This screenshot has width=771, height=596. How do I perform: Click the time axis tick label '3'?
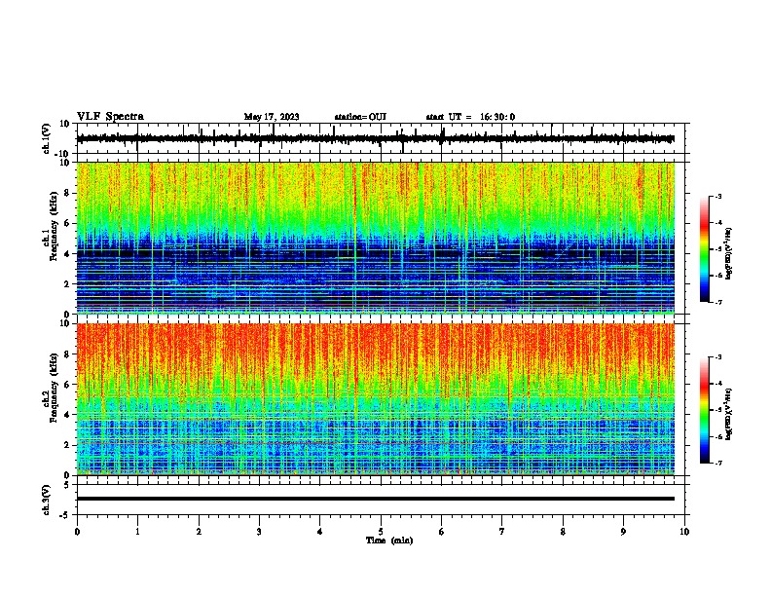pyautogui.click(x=259, y=532)
